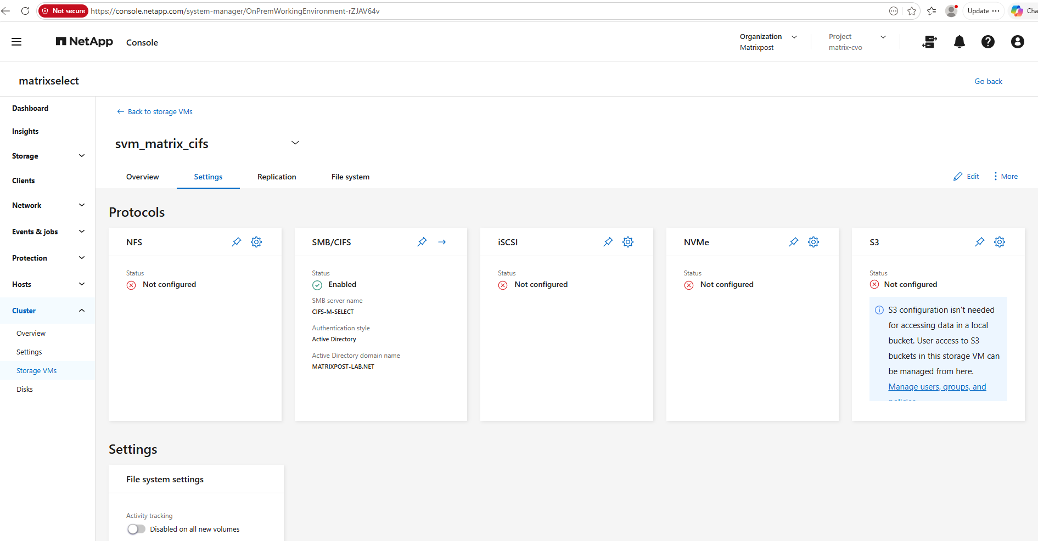The width and height of the screenshot is (1038, 541).
Task: Open the notifications bell
Action: click(959, 42)
